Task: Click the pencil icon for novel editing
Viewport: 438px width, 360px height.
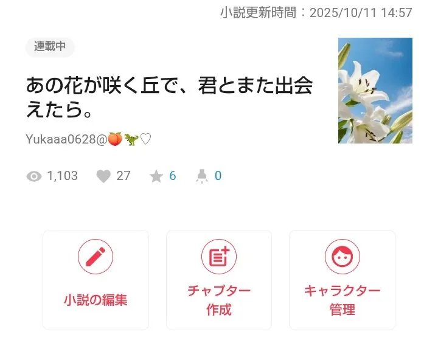Action: (x=96, y=257)
